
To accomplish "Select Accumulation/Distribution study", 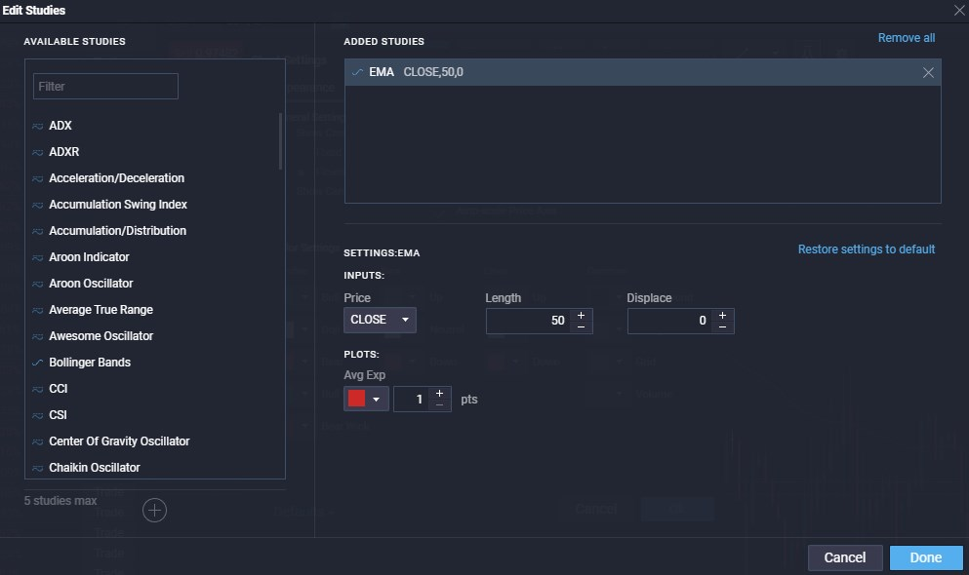I will 117,231.
